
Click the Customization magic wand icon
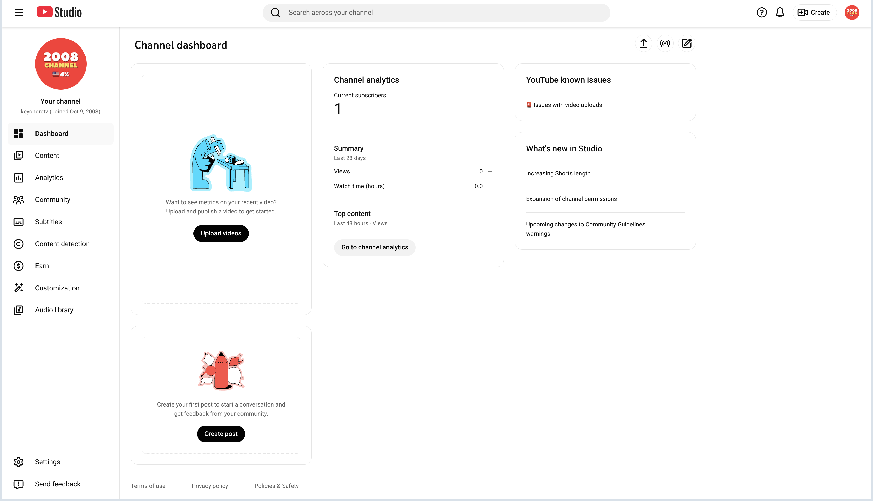point(19,288)
